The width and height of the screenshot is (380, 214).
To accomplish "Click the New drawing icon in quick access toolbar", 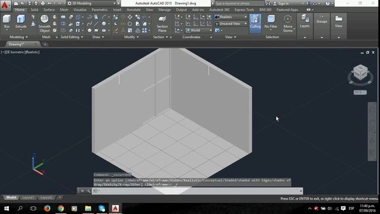I will (16, 4).
